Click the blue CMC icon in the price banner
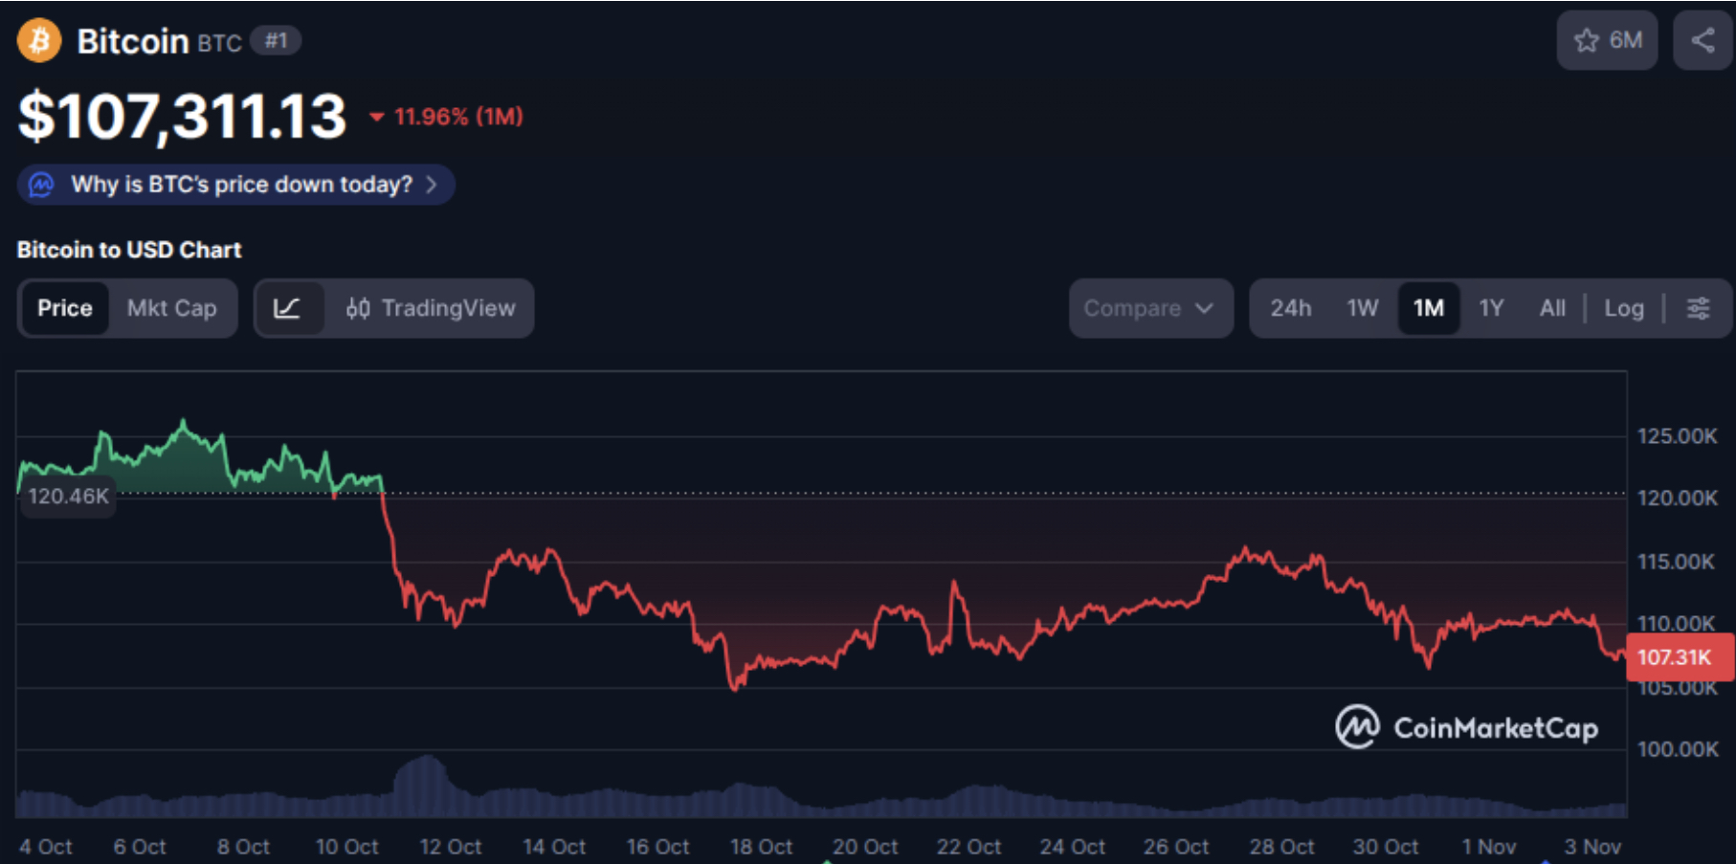Viewport: 1736px width, 864px height. click(x=40, y=185)
